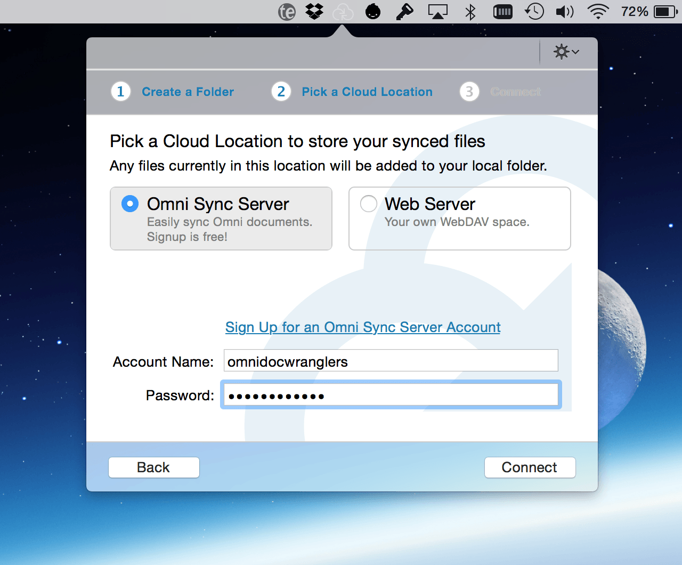The width and height of the screenshot is (682, 565).
Task: Click the OmniPresence cloud sync menu bar icon
Action: pos(343,12)
